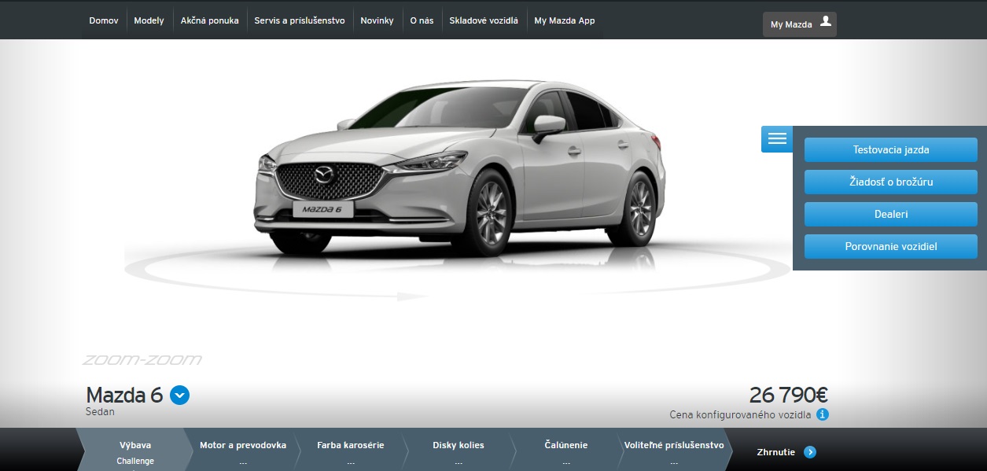Open My Mazda App menu item
This screenshot has width=987, height=471.
coord(565,21)
